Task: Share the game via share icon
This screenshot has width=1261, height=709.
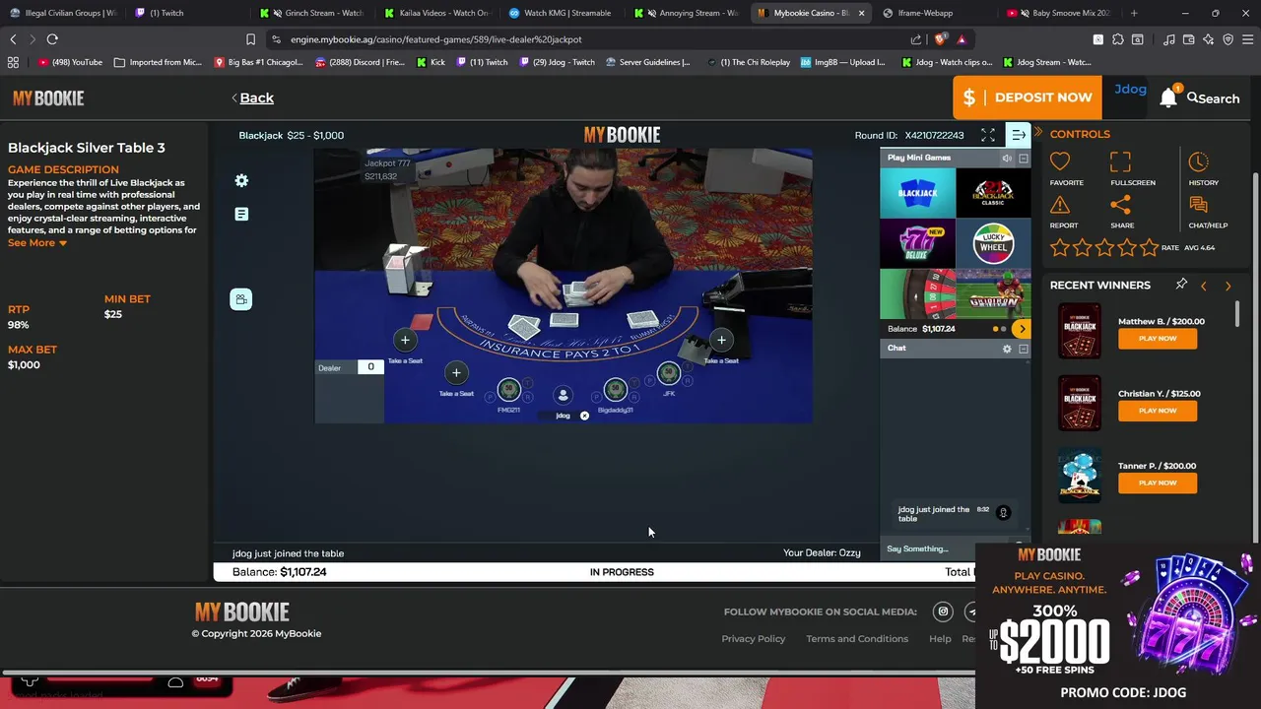Action: click(1120, 205)
